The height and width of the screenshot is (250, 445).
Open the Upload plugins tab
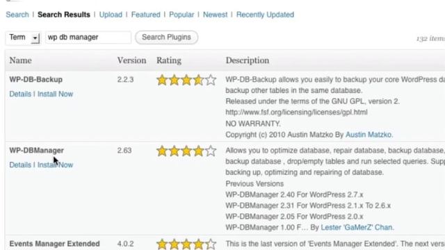coord(111,15)
